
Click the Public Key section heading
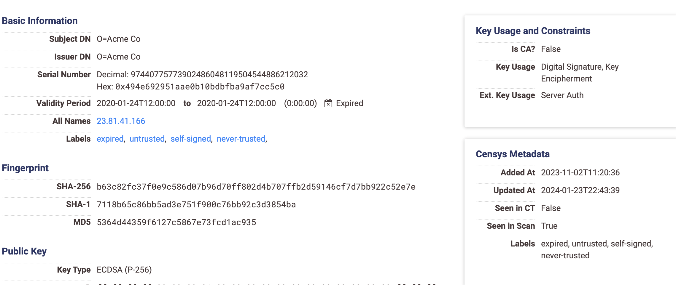coord(24,251)
